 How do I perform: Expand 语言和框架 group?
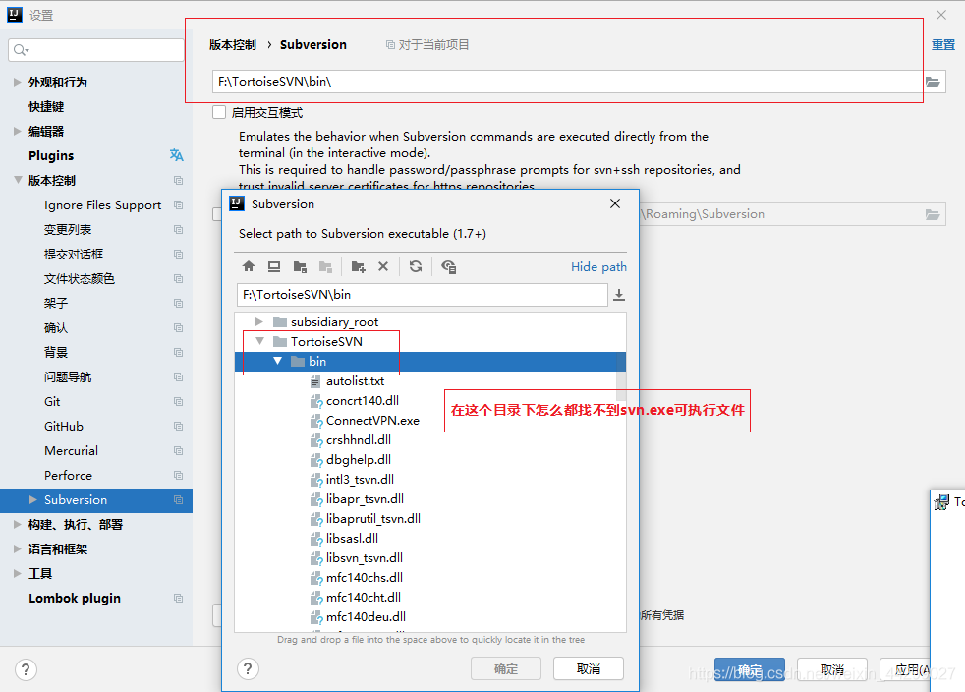coord(18,548)
